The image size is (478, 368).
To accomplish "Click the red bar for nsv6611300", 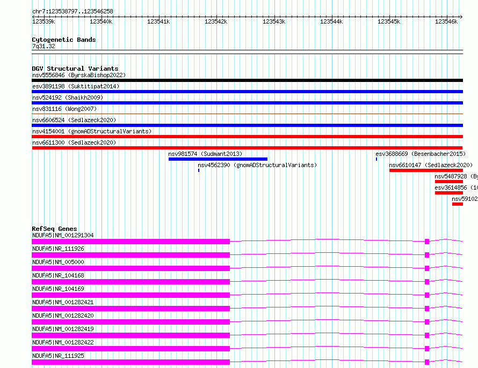I will [x=247, y=148].
